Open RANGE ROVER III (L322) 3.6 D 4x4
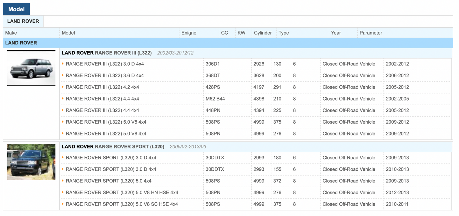 point(105,75)
